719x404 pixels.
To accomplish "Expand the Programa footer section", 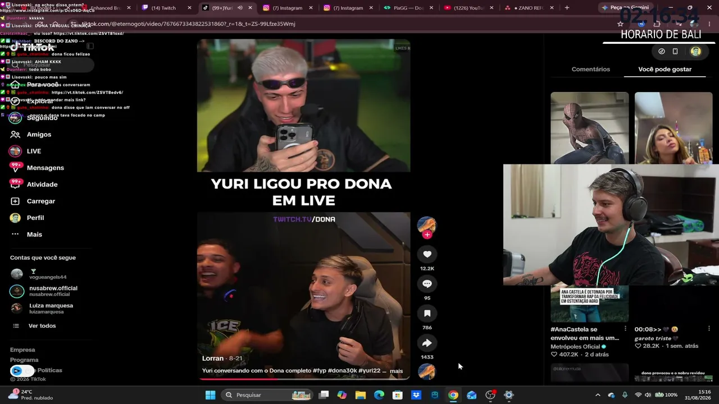I will (24, 360).
